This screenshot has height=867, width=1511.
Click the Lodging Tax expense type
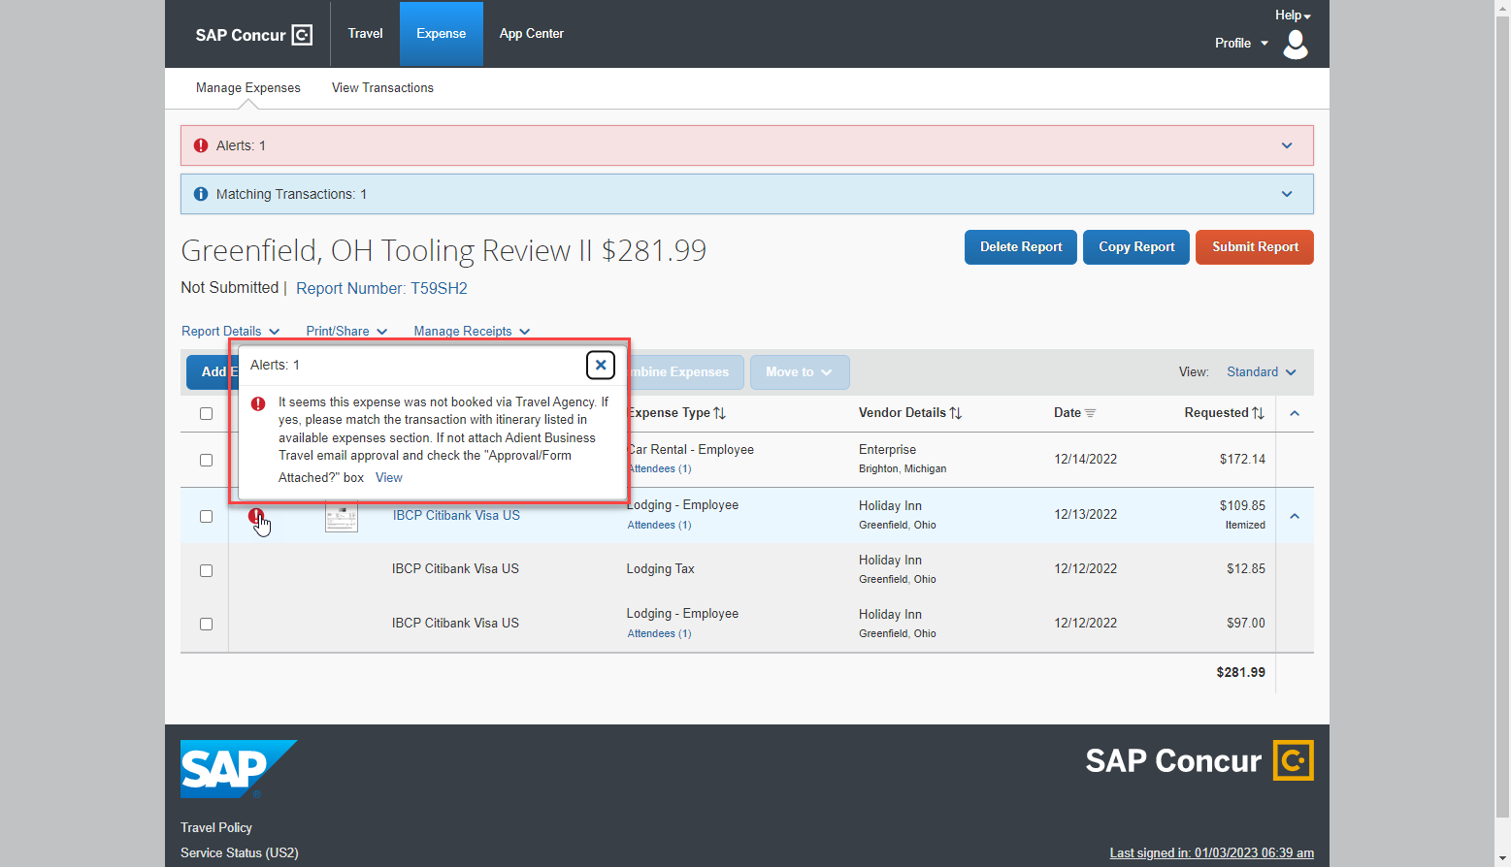coord(661,569)
